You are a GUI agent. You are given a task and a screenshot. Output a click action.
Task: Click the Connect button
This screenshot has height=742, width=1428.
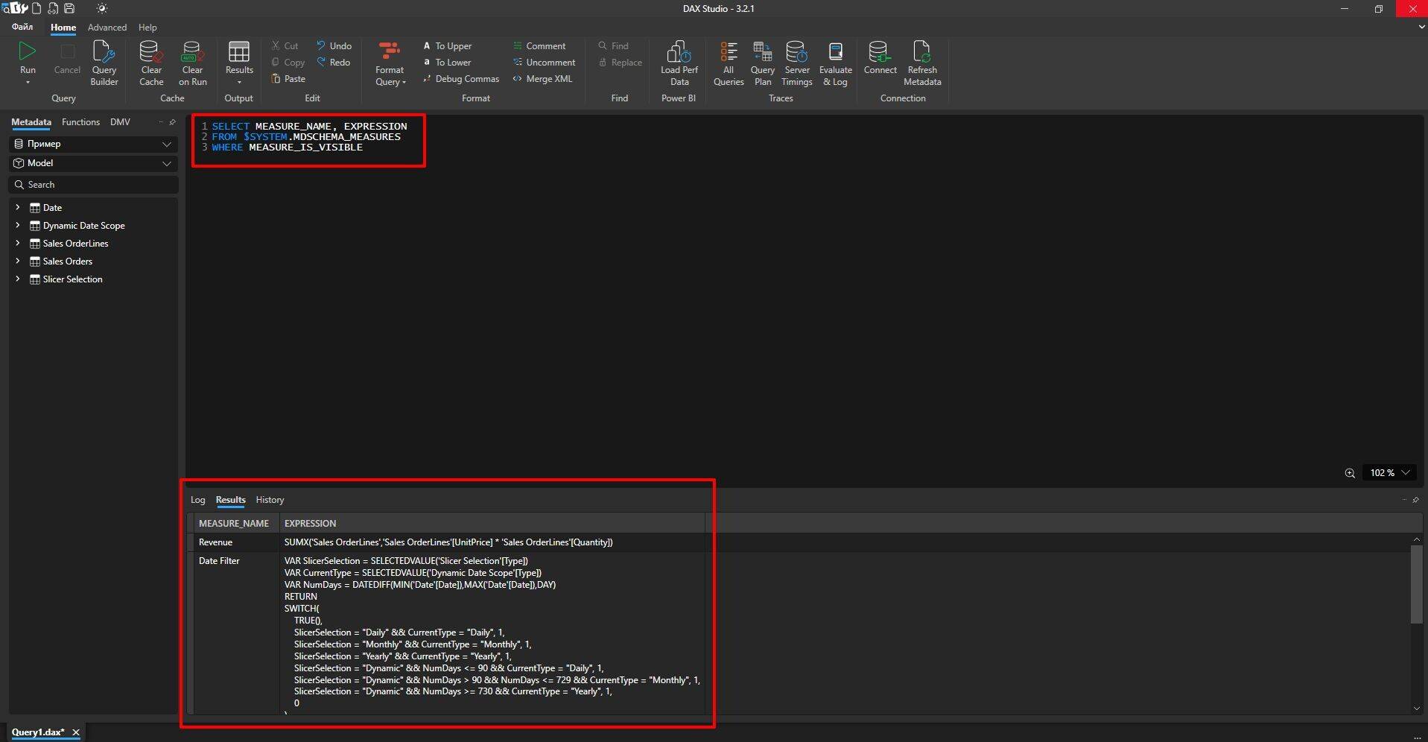pos(880,59)
